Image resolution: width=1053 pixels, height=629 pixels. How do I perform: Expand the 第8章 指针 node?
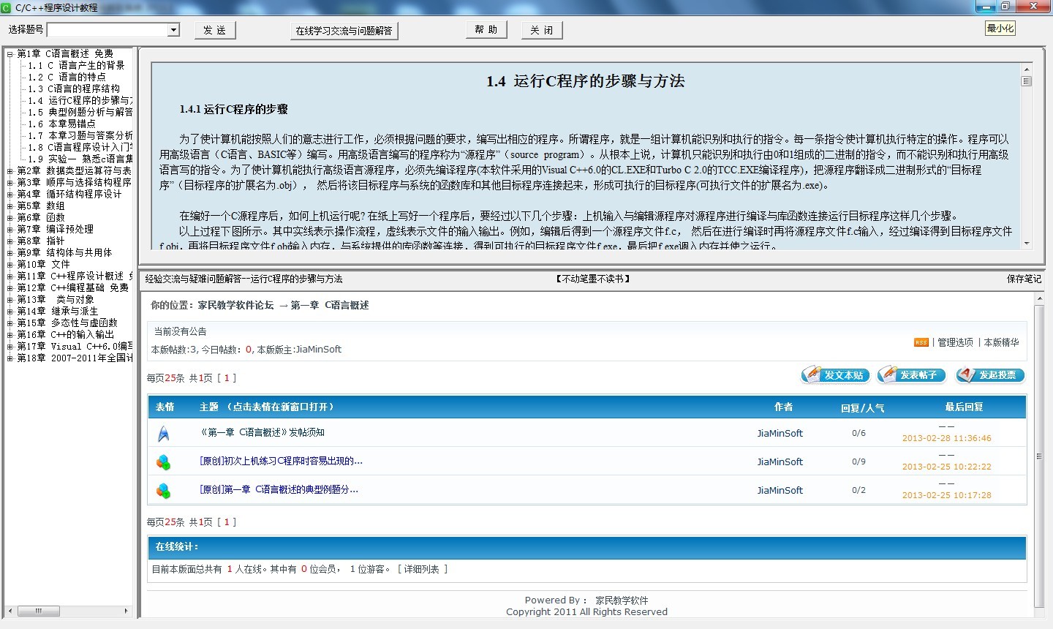coord(10,241)
